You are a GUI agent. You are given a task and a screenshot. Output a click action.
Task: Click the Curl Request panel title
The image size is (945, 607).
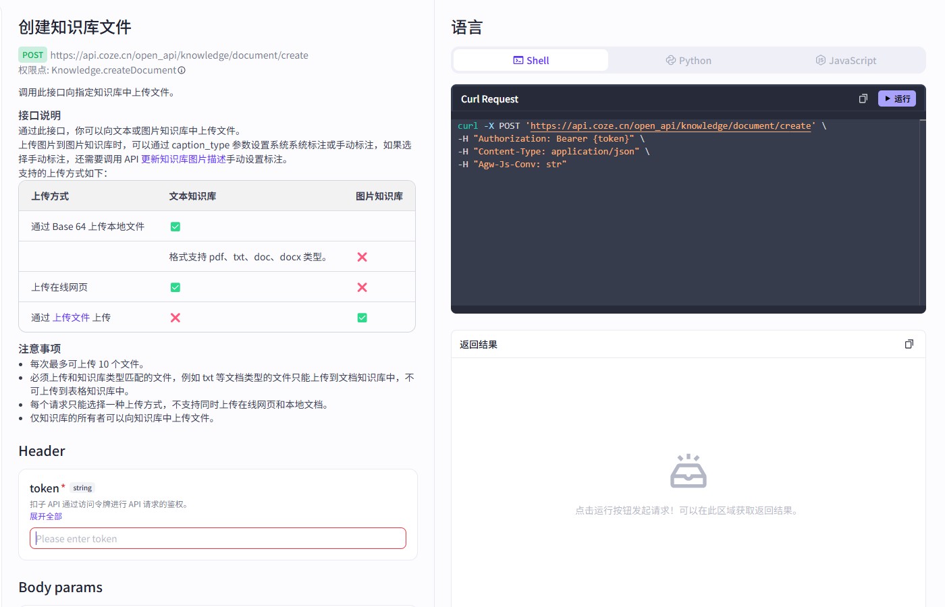(489, 99)
